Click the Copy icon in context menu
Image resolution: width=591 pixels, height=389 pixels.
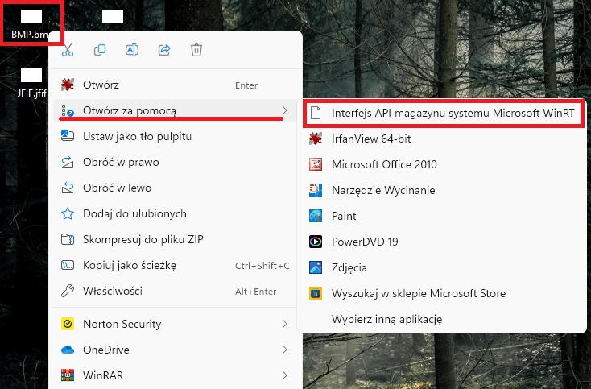click(x=100, y=50)
